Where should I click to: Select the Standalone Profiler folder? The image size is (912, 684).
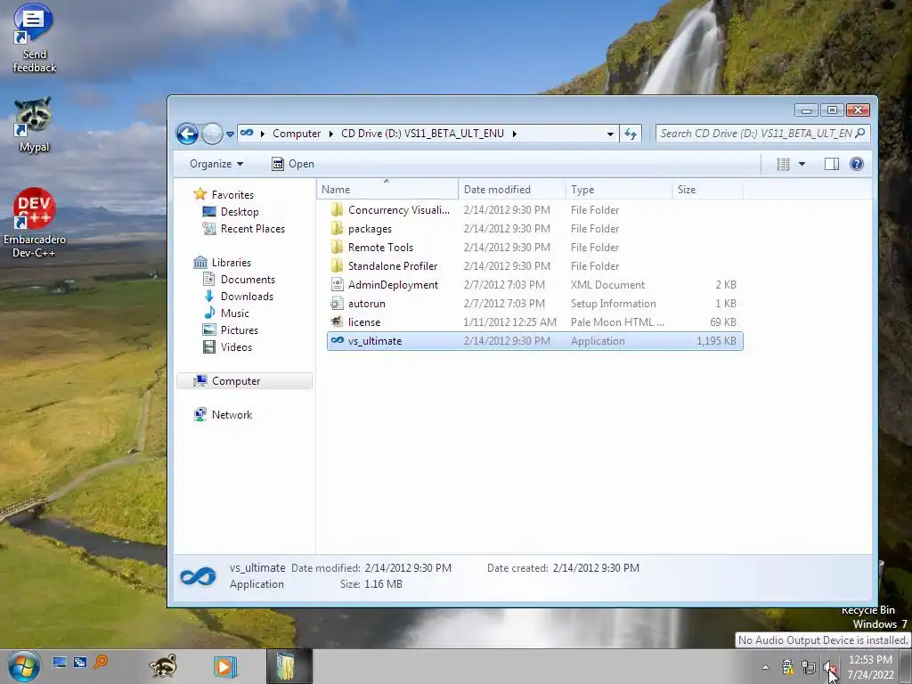coord(393,265)
